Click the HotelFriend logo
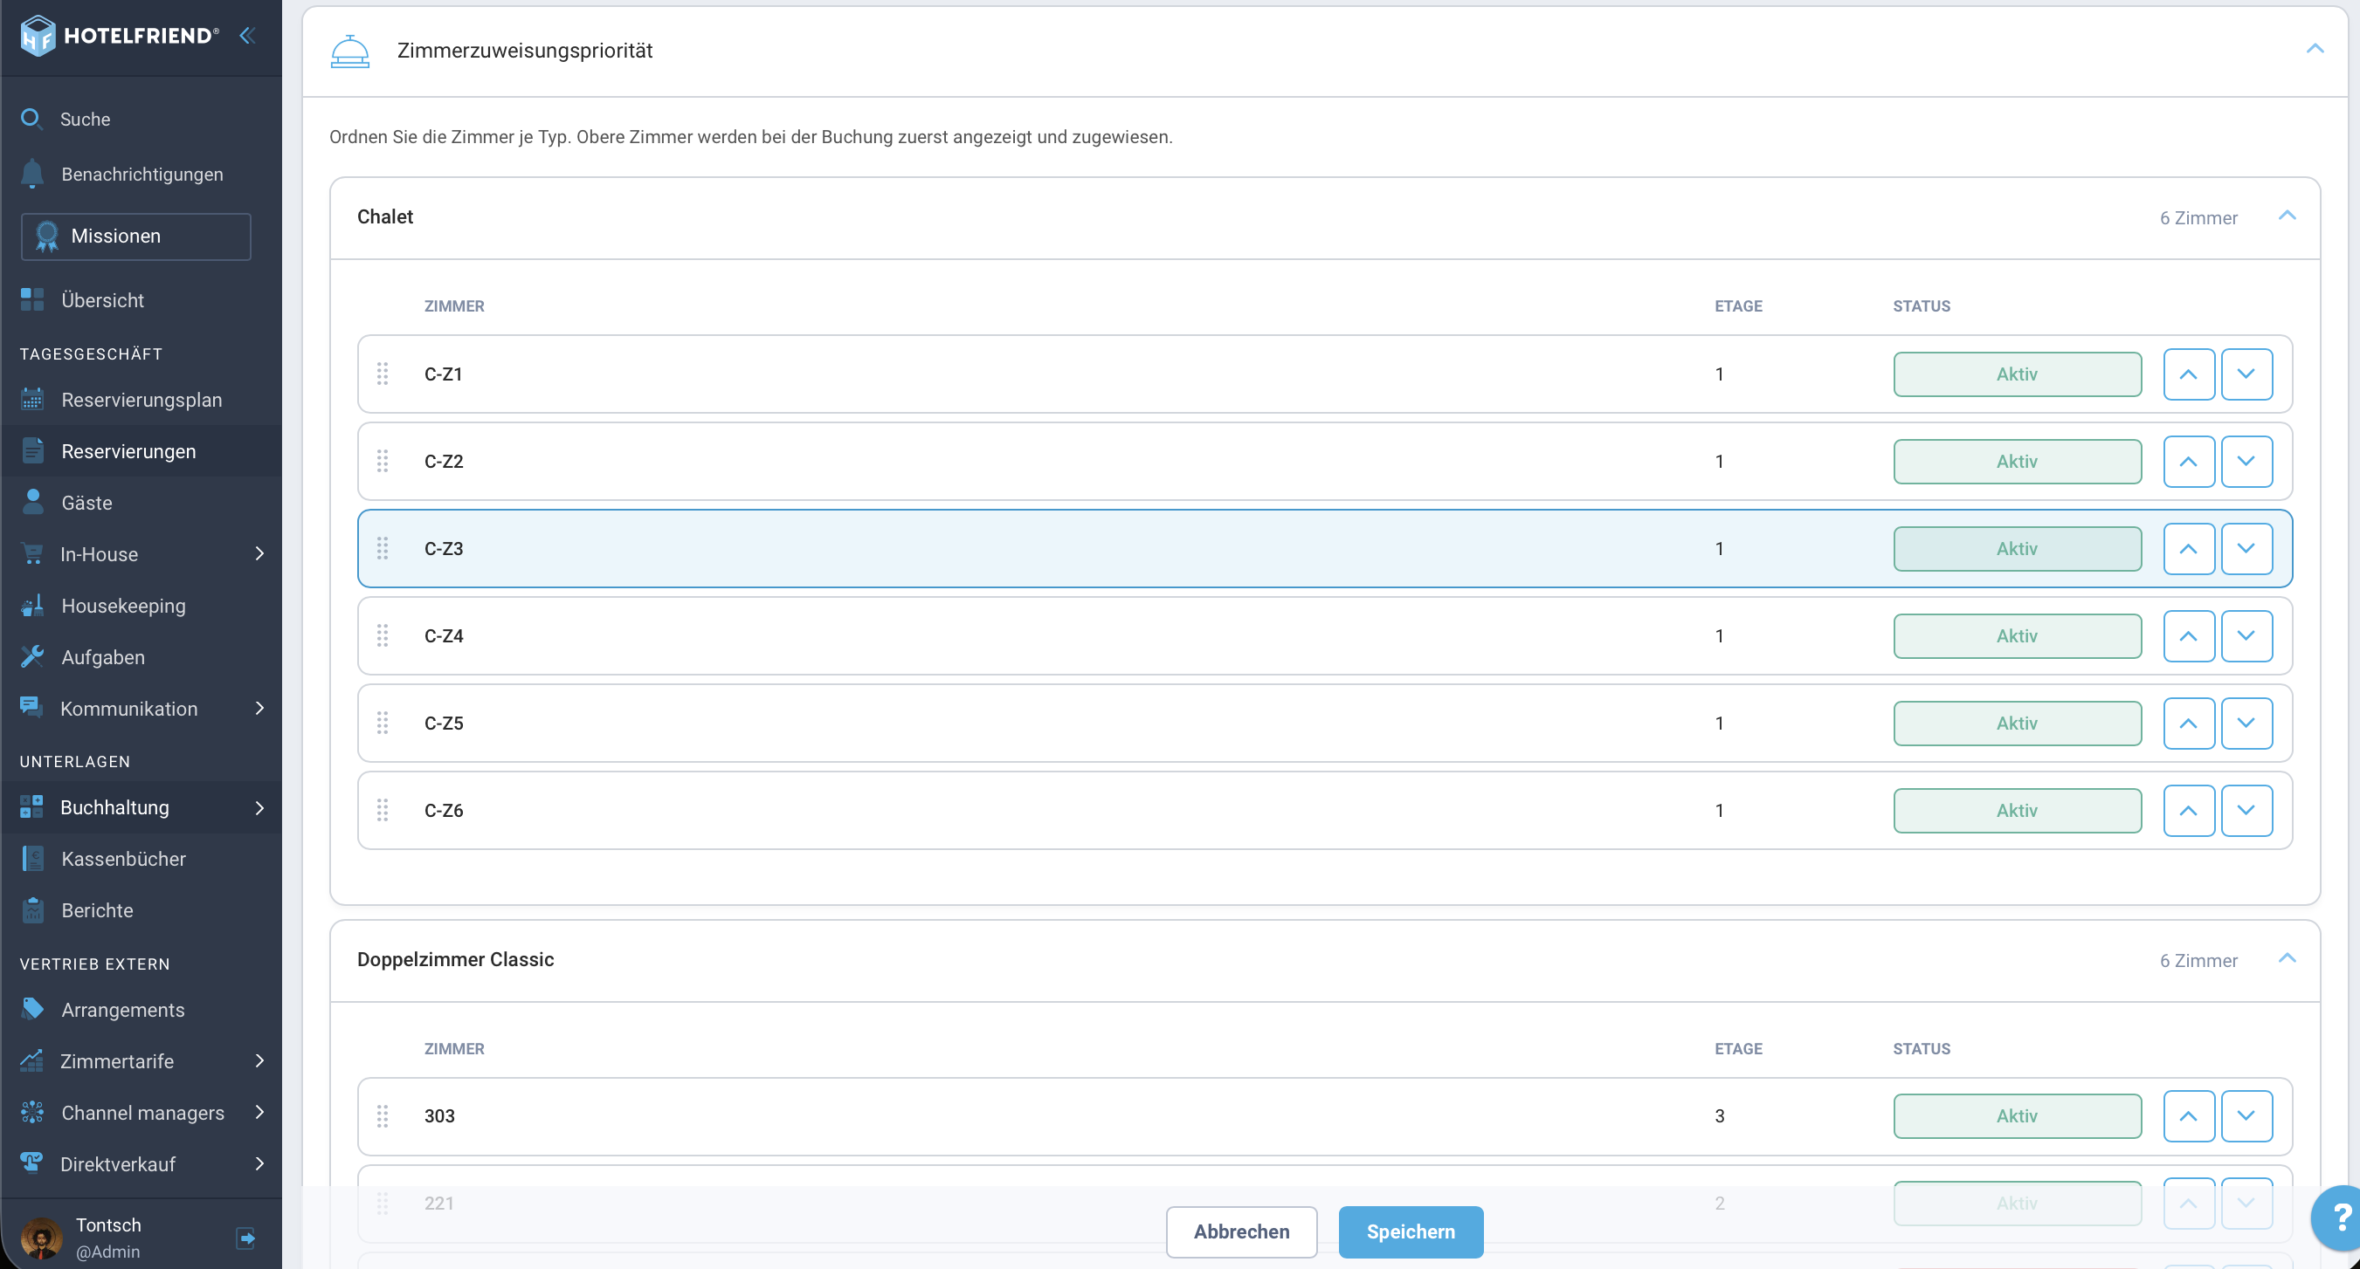The height and width of the screenshot is (1269, 2360). pos(119,36)
